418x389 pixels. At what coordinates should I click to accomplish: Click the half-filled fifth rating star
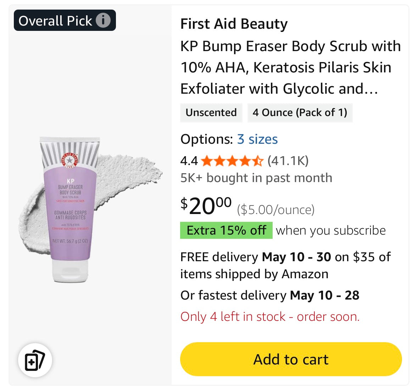[x=258, y=161]
